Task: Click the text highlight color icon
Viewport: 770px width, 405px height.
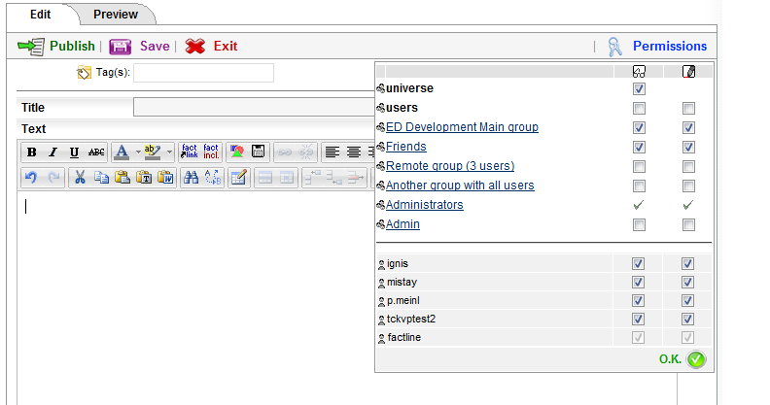Action: (153, 152)
